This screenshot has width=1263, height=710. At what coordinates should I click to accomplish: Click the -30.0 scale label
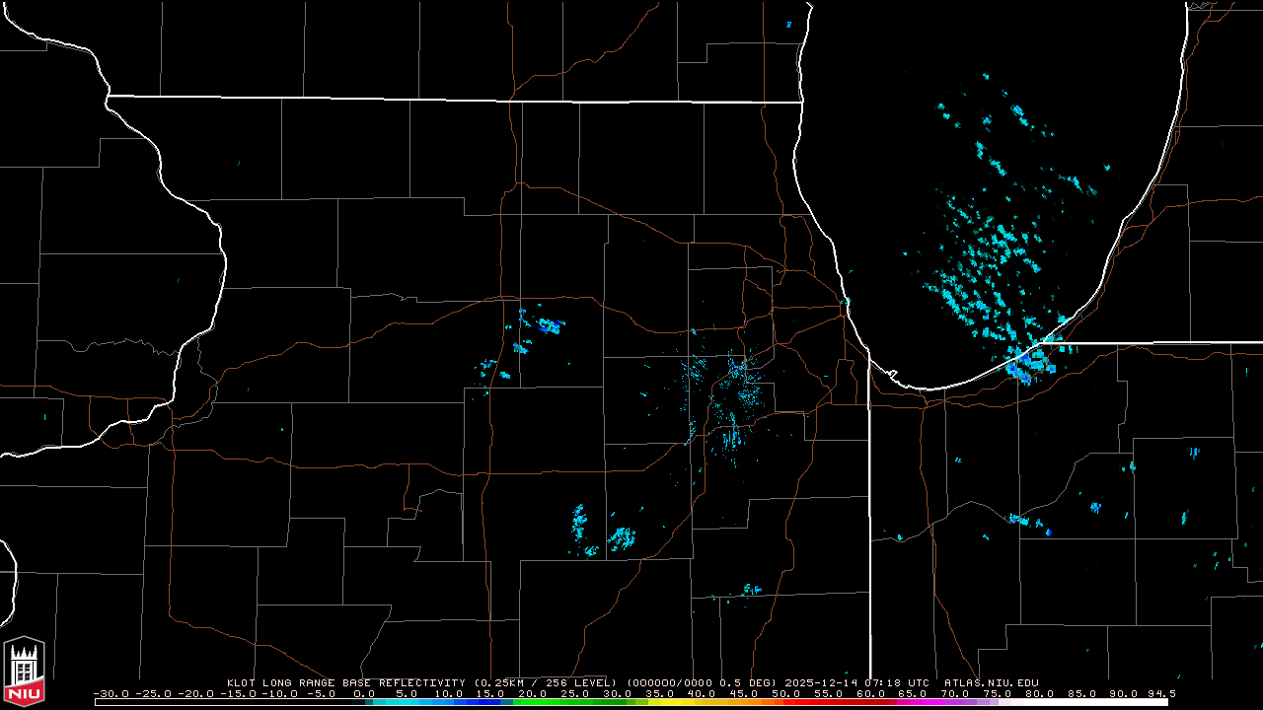point(111,693)
